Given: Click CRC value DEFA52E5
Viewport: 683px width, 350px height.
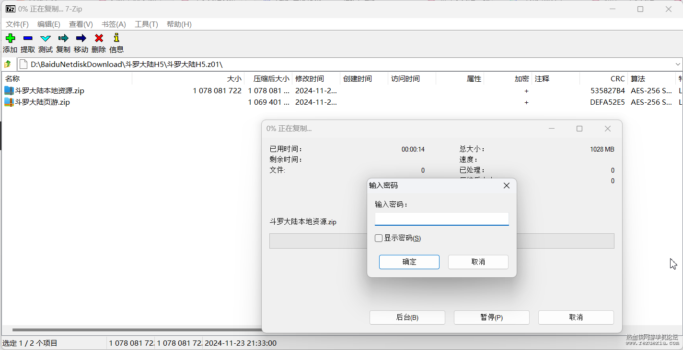Looking at the screenshot, I should coord(608,102).
